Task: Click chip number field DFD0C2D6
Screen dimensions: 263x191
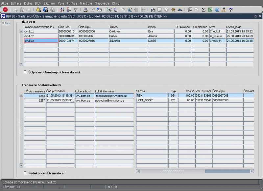Action: click(x=93, y=36)
